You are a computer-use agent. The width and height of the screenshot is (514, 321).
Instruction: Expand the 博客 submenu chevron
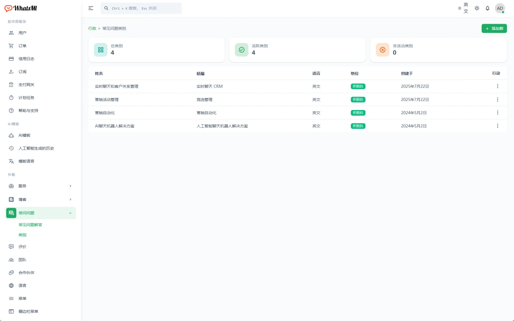click(x=70, y=199)
